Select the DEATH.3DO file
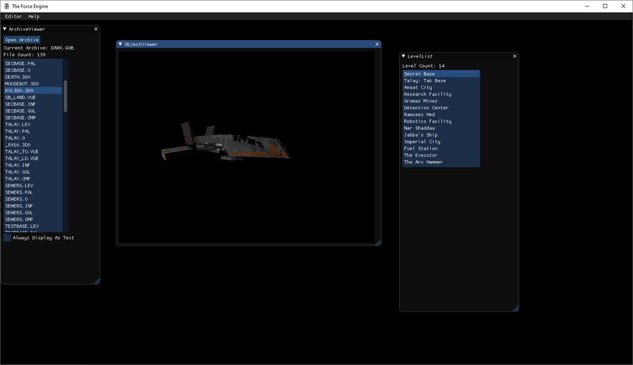This screenshot has height=365, width=633. [33, 77]
